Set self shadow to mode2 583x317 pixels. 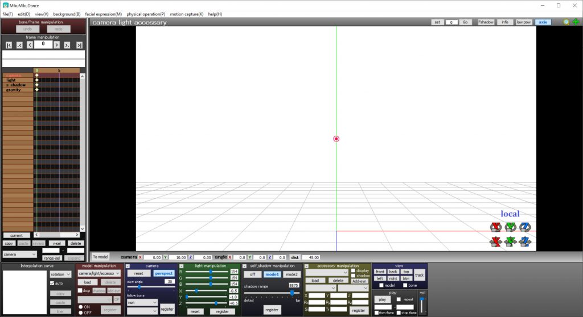coord(291,274)
